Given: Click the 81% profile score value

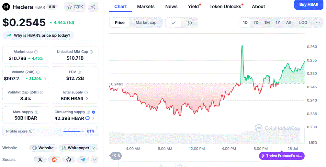Looking at the screenshot, I should pyautogui.click(x=91, y=131).
